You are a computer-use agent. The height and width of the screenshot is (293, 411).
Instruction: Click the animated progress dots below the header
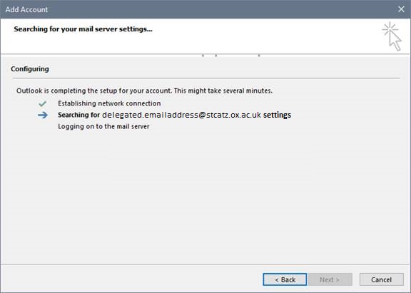point(230,55)
